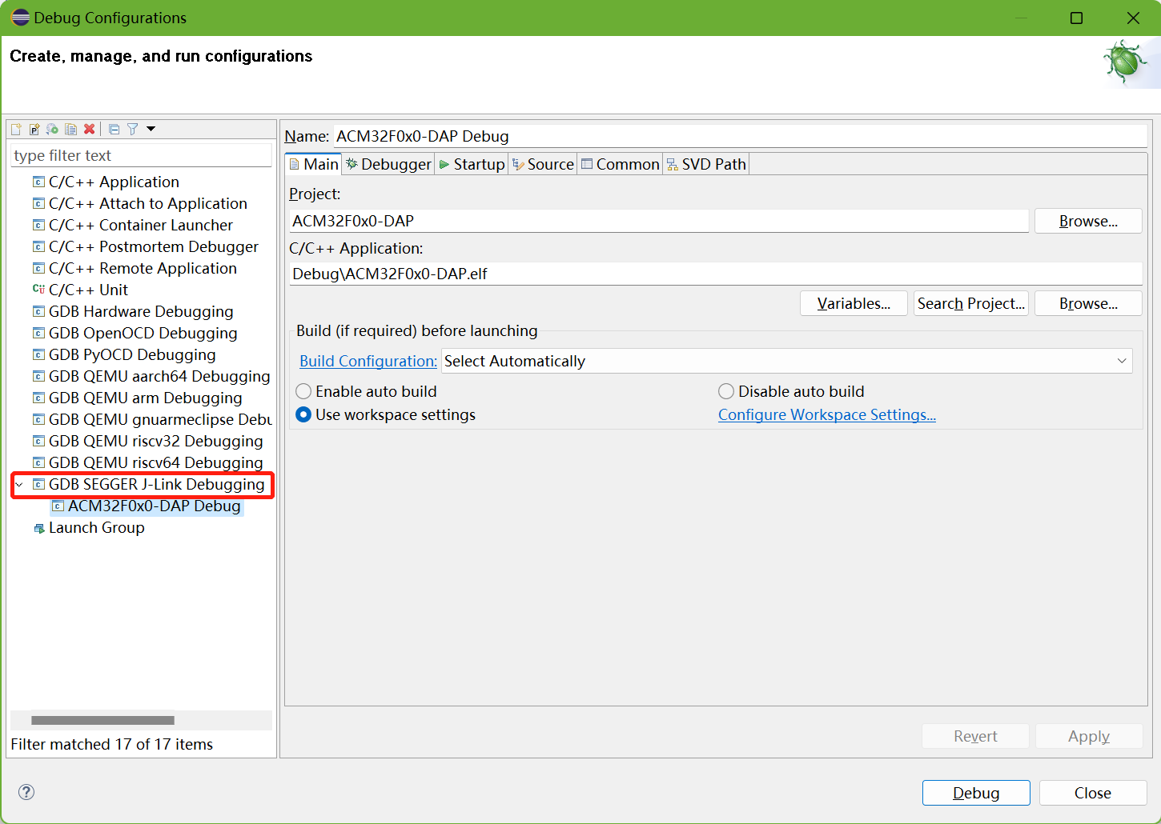Click the New prototype configuration icon
The height and width of the screenshot is (824, 1161).
(34, 129)
